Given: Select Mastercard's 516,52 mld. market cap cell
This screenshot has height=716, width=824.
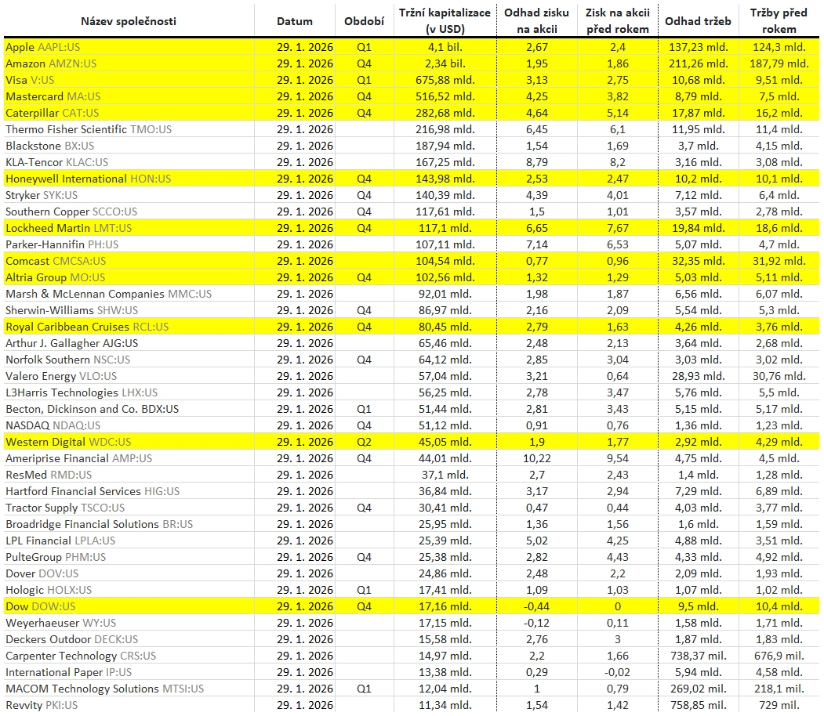Looking at the screenshot, I should pyautogui.click(x=445, y=96).
